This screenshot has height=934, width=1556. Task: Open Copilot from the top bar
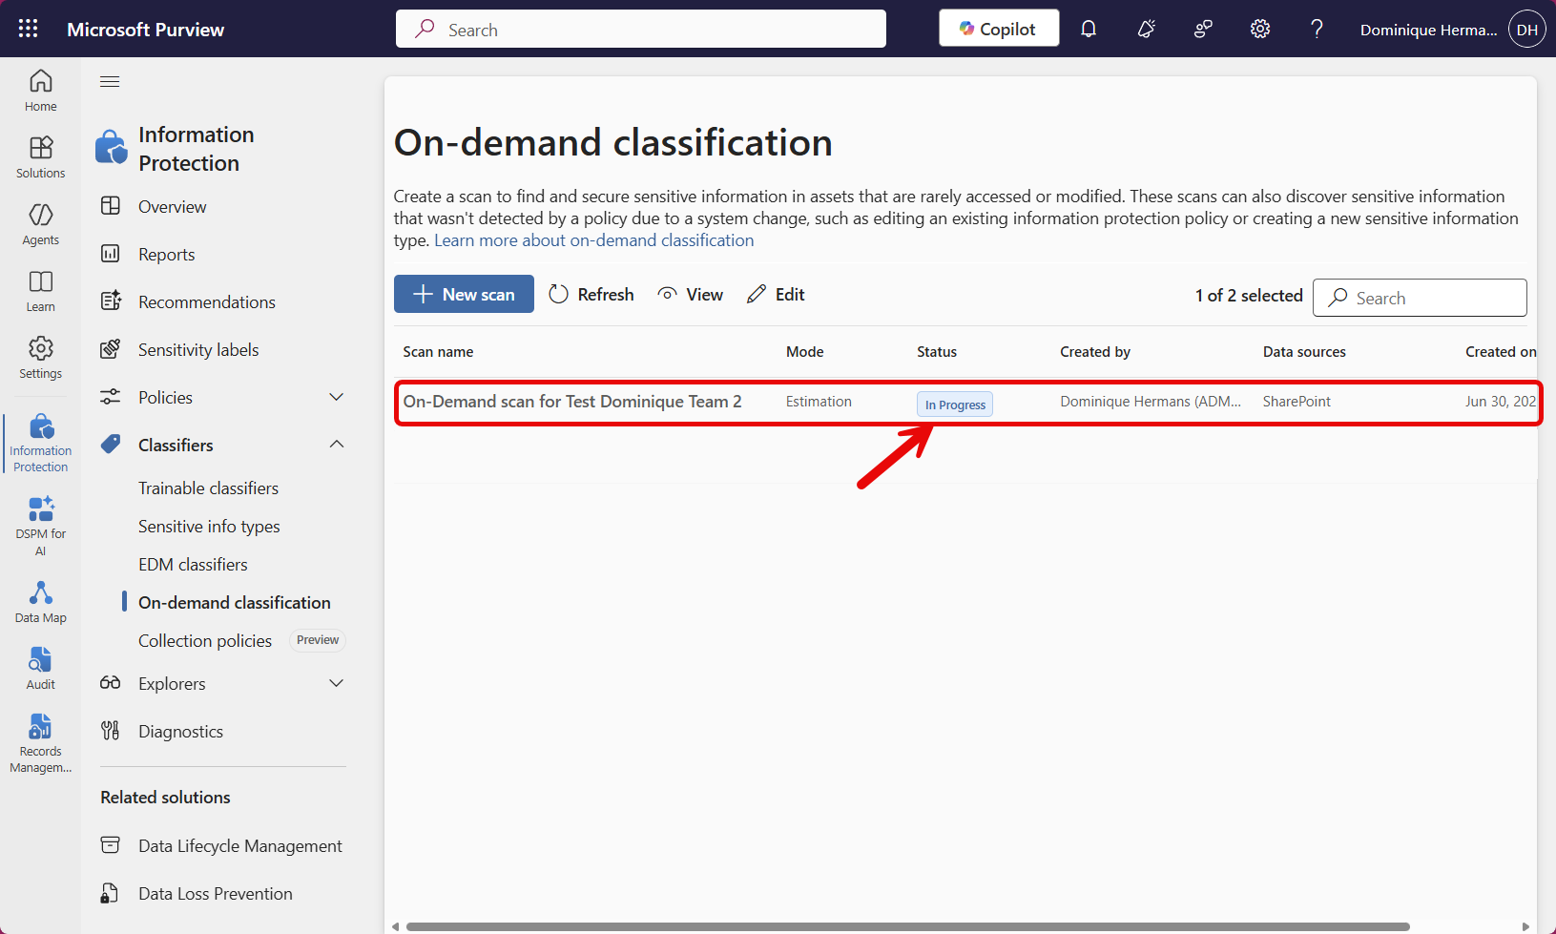(998, 28)
